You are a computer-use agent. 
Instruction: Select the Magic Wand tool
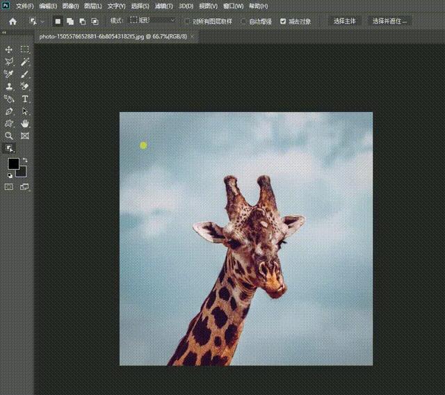click(x=25, y=62)
